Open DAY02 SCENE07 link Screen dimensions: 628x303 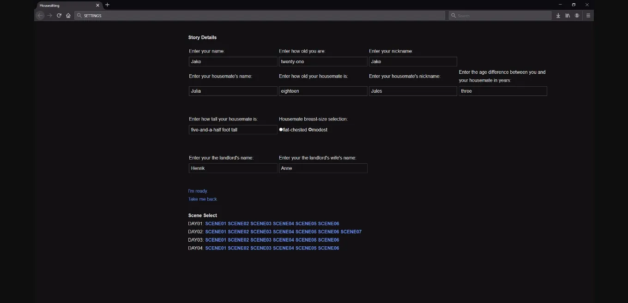[351, 232]
